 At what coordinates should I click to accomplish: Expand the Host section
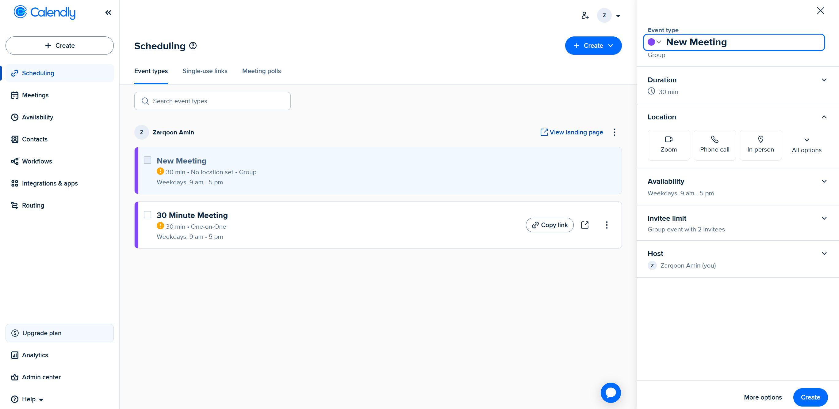tap(737, 259)
